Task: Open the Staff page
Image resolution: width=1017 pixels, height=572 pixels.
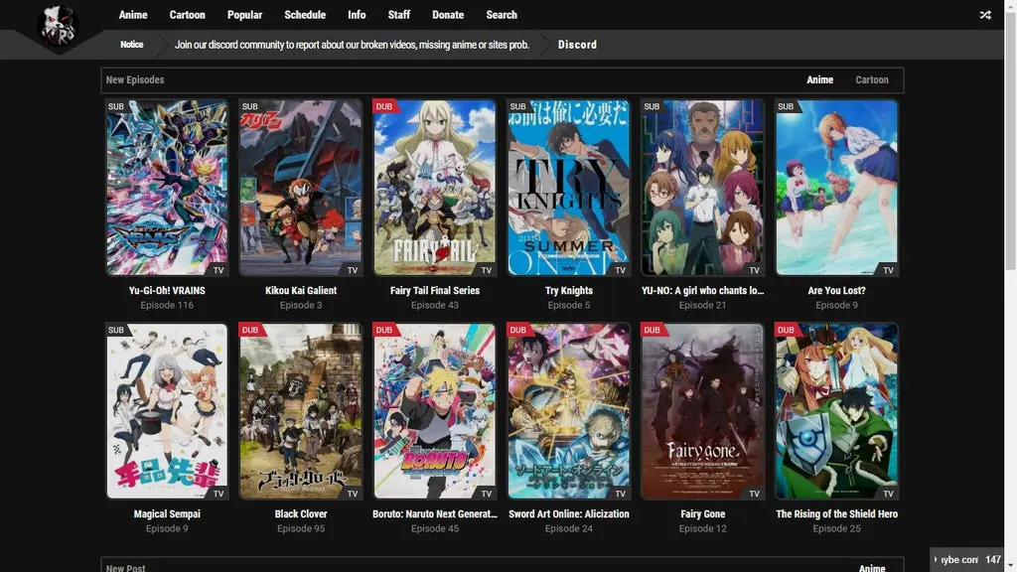Action: [399, 14]
